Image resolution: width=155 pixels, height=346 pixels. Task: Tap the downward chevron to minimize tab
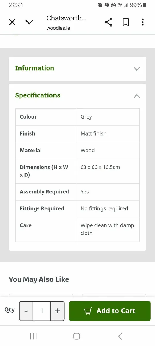pyautogui.click(x=29, y=22)
